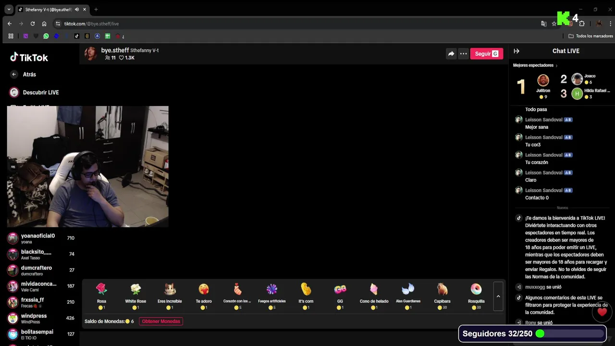615x346 pixels.
Task: Open third viewer Hilda Rafael avatar
Action: point(577,94)
